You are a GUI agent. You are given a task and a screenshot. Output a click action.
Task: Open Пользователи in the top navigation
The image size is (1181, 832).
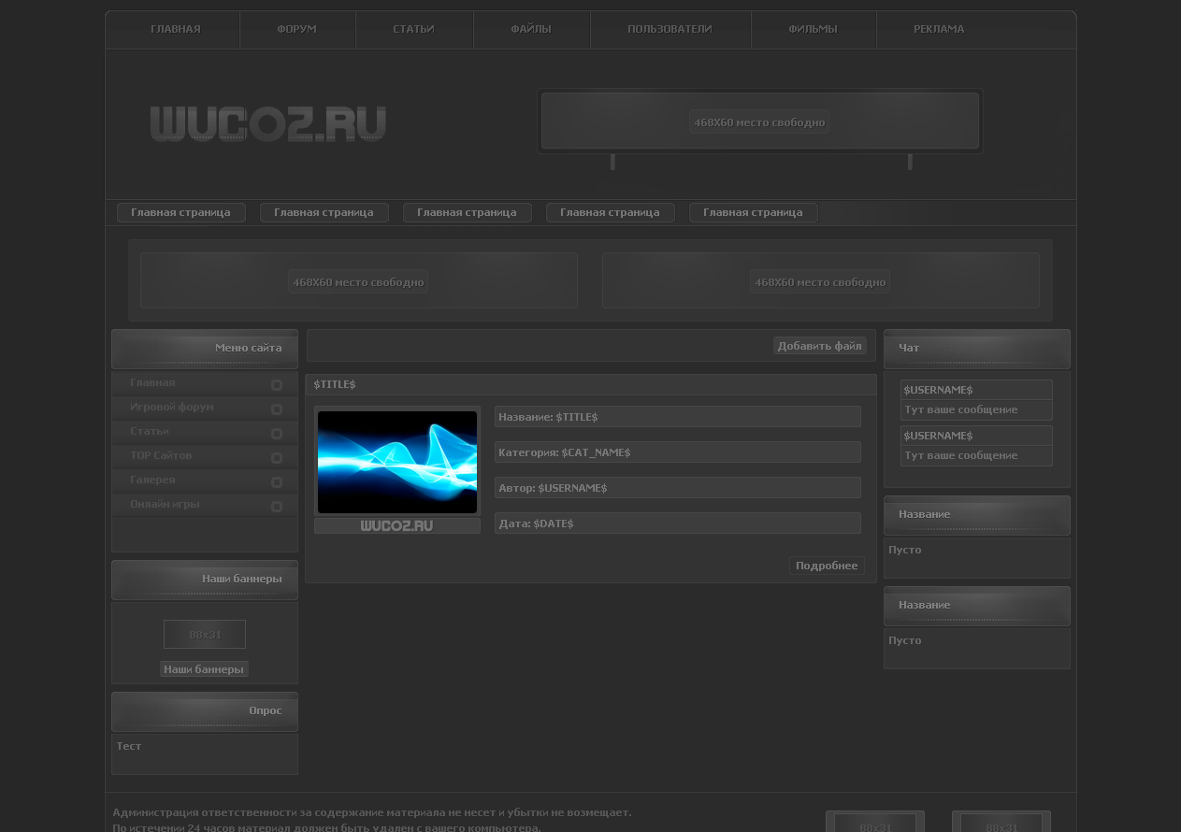pos(670,29)
